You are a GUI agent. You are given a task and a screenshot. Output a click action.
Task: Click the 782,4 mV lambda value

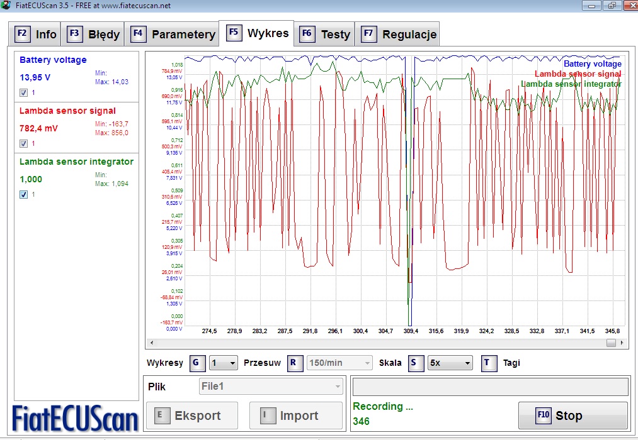coord(38,128)
